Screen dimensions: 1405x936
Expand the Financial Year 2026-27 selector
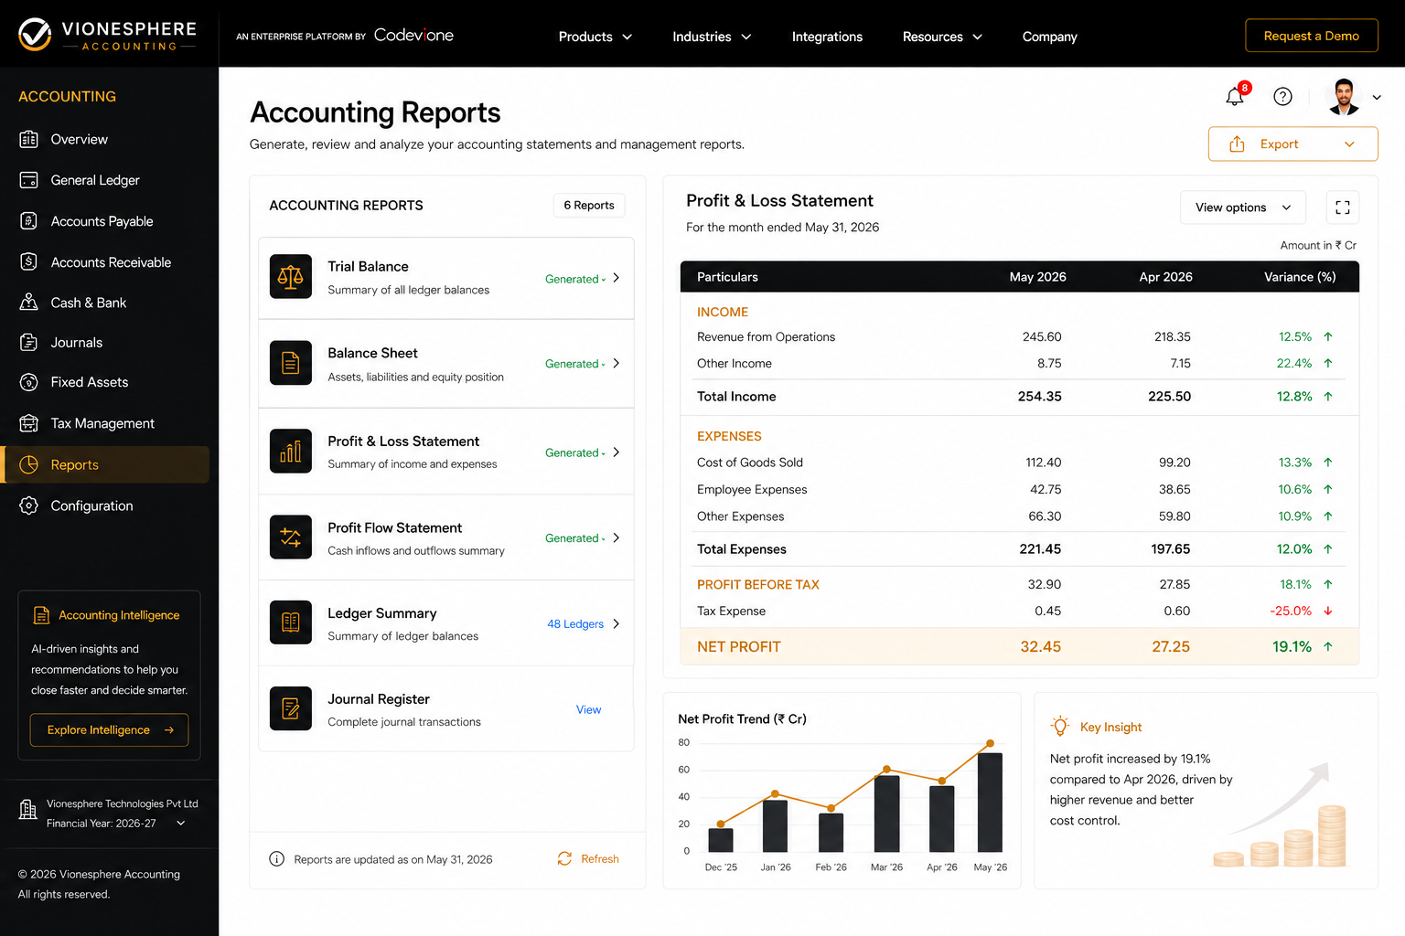pyautogui.click(x=116, y=824)
